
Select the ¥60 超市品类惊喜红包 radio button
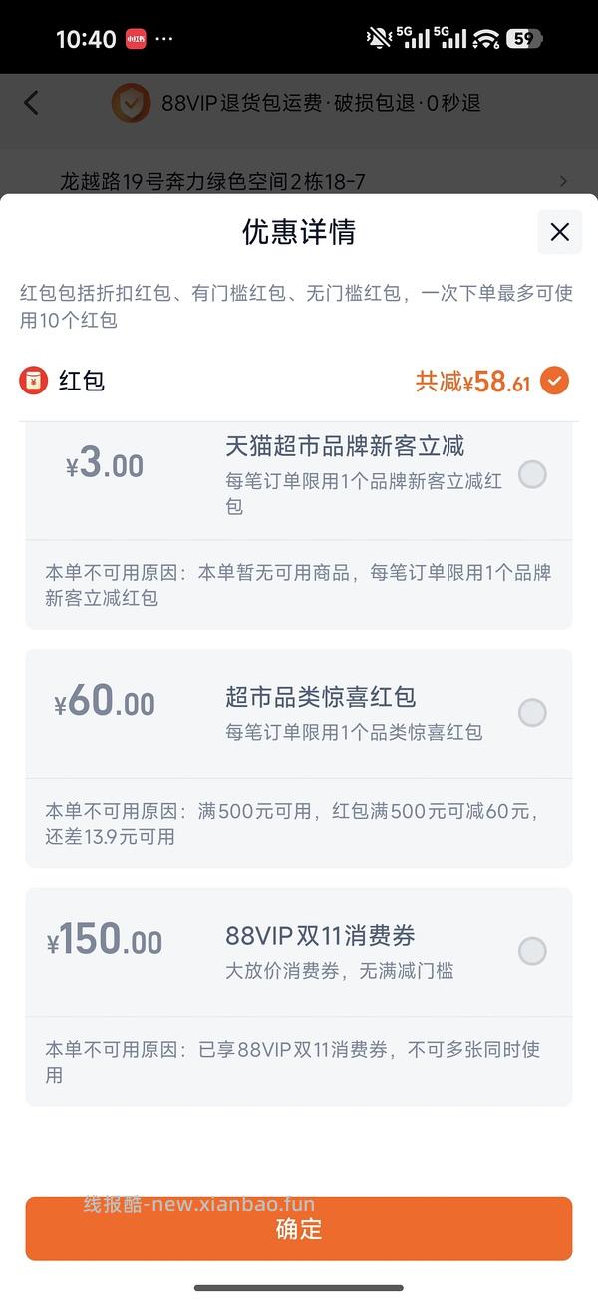tap(533, 713)
